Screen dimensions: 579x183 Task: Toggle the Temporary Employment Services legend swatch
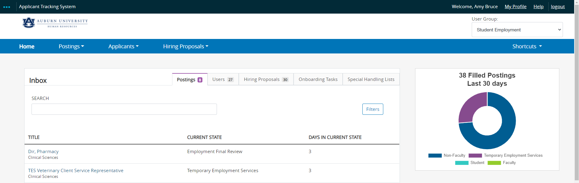pyautogui.click(x=475, y=156)
